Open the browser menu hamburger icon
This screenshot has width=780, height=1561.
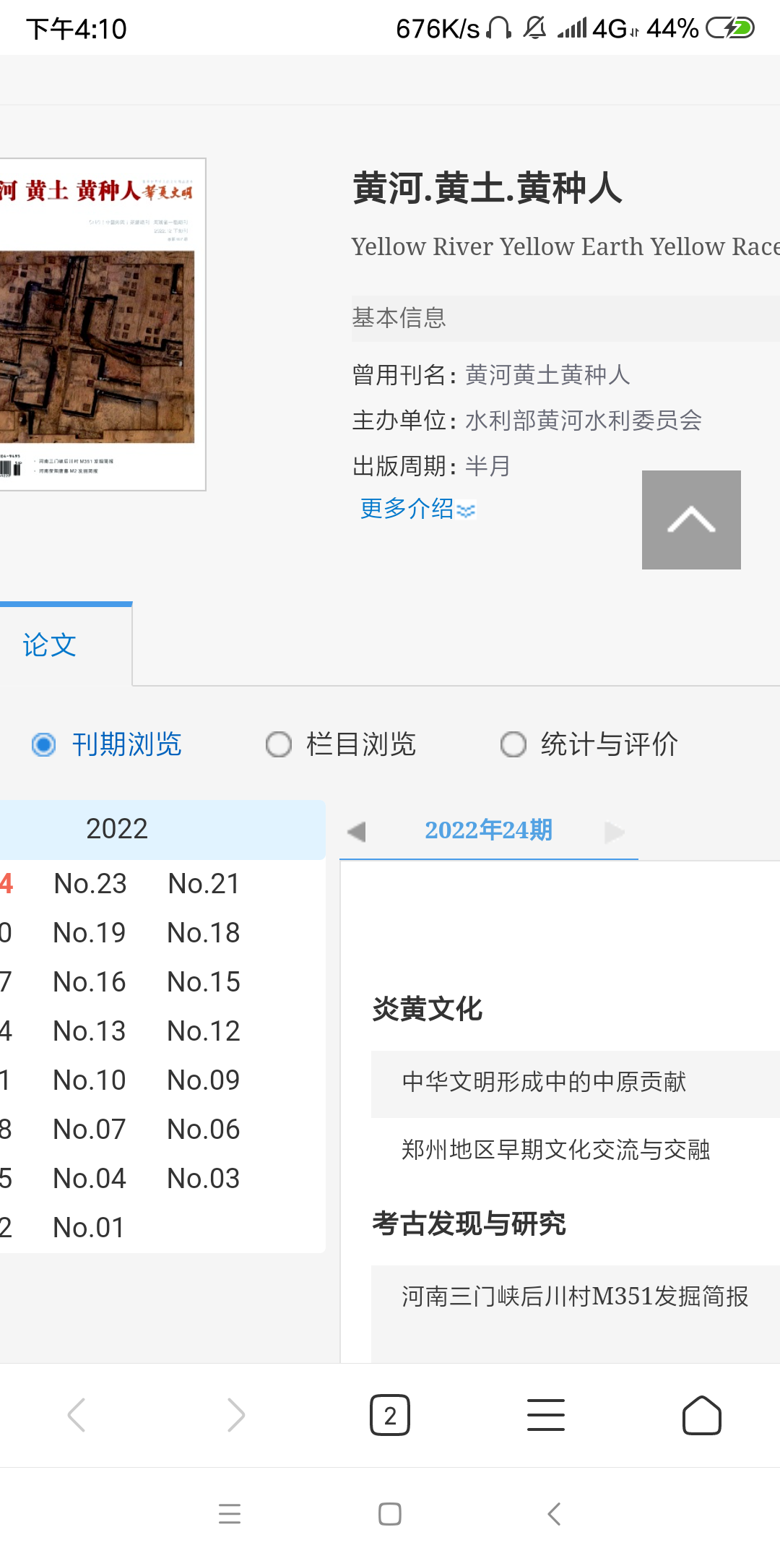545,1415
